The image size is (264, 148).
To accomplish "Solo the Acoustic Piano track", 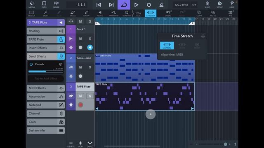I will [90, 67].
